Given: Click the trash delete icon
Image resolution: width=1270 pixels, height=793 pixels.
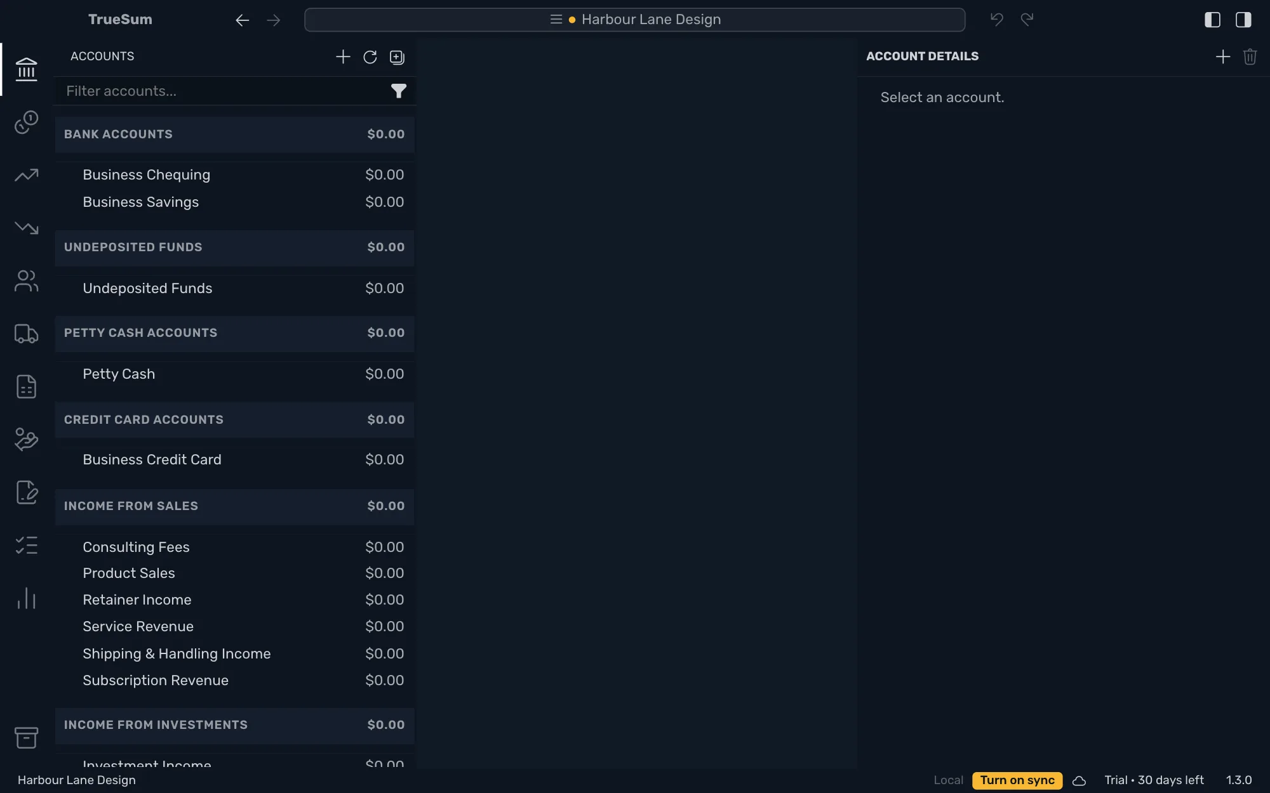Looking at the screenshot, I should coord(1250,57).
